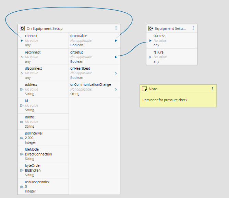Click the onCommunicationChange output port
Viewport: 229px width, 198px height.
116,89
